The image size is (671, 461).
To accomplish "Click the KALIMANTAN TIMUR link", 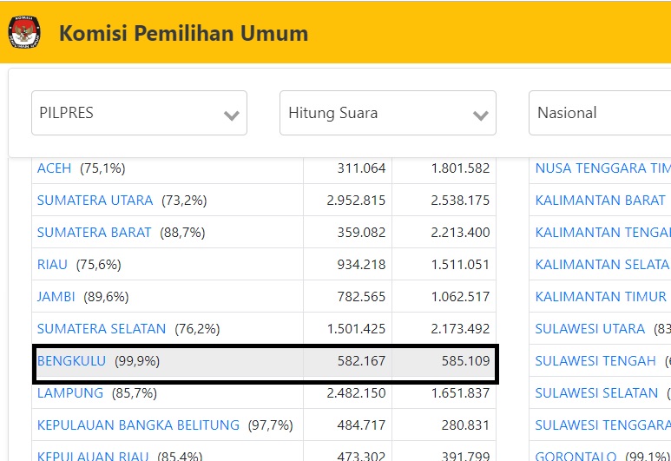I will click(x=601, y=297).
